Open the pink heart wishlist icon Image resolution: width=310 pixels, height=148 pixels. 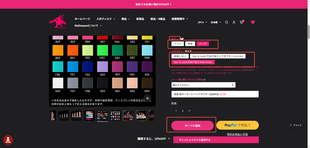point(253,22)
